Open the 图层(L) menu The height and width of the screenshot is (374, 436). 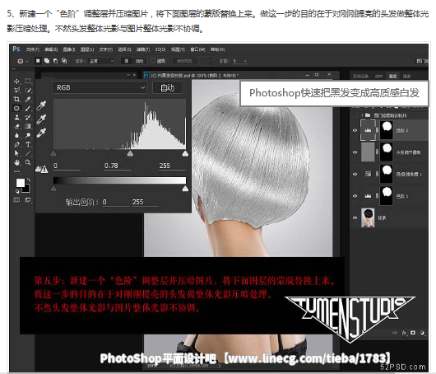point(87,49)
